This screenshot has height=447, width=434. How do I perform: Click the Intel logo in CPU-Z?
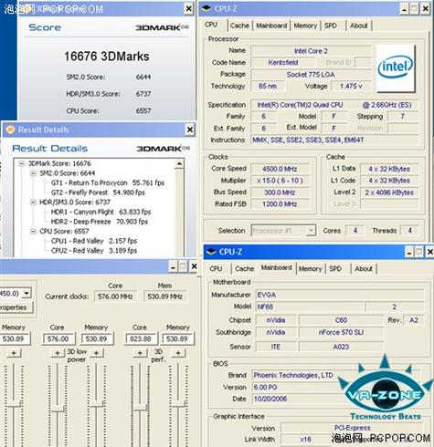(396, 68)
